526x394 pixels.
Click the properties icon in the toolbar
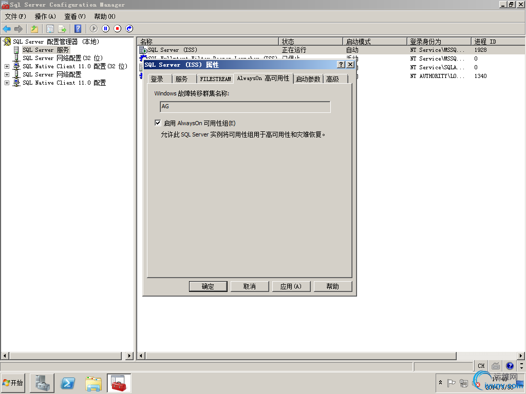click(x=50, y=29)
